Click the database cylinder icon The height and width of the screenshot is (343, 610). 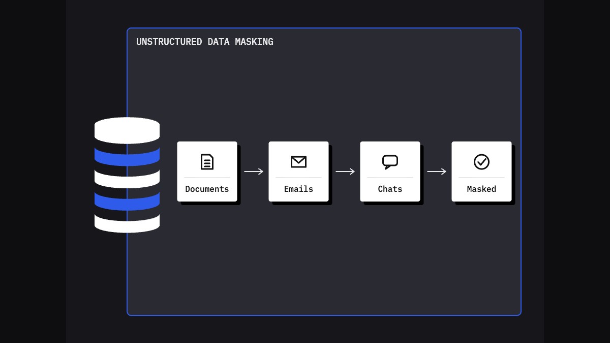coord(127,175)
